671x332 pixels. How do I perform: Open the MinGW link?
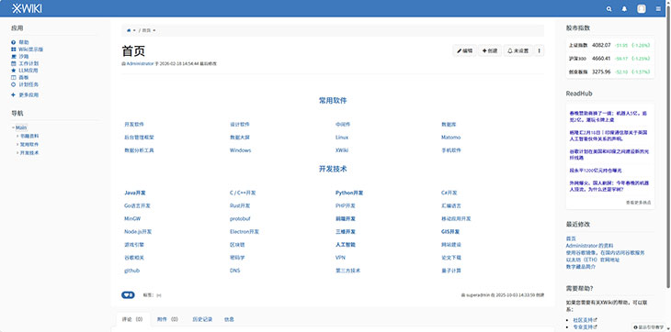click(132, 218)
